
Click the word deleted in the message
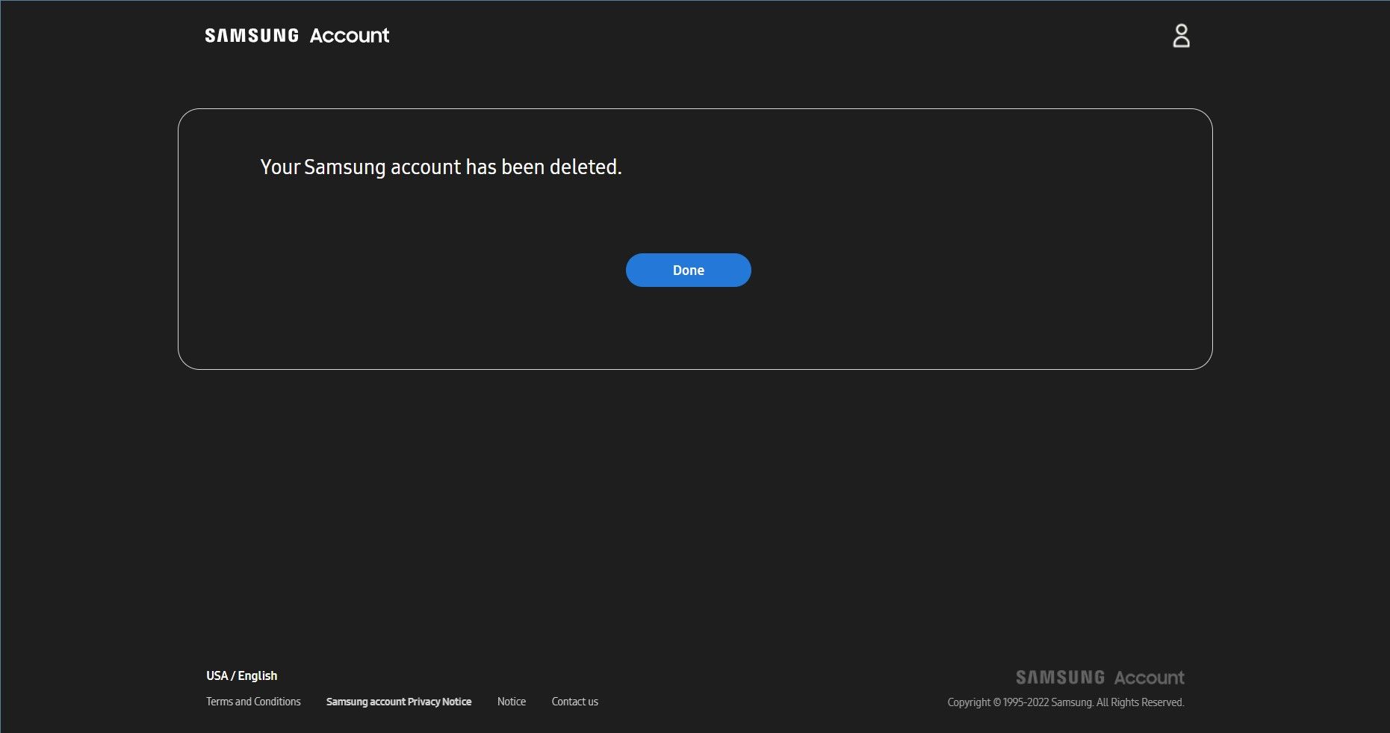click(585, 167)
